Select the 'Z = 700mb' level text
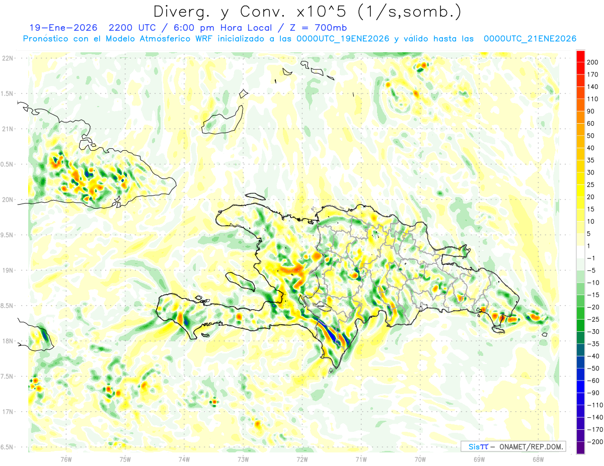Screen dimensions: 604x466 (x=320, y=28)
